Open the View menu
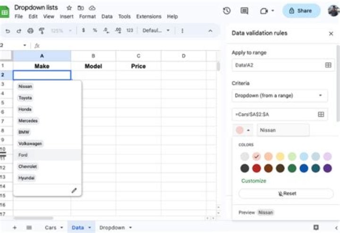 point(49,17)
